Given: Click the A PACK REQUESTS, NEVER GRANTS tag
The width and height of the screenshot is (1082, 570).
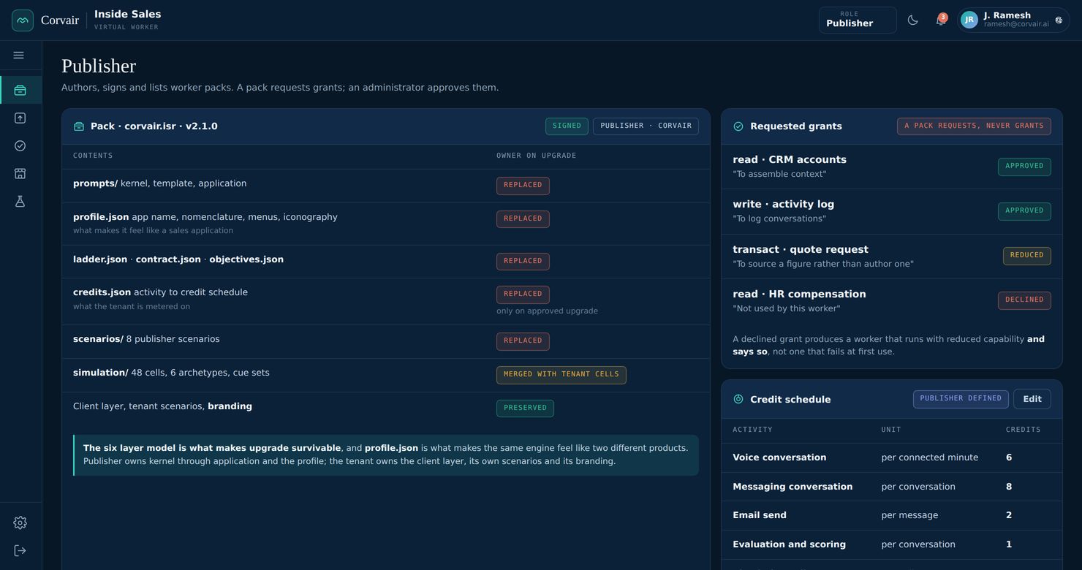Looking at the screenshot, I should click(974, 126).
